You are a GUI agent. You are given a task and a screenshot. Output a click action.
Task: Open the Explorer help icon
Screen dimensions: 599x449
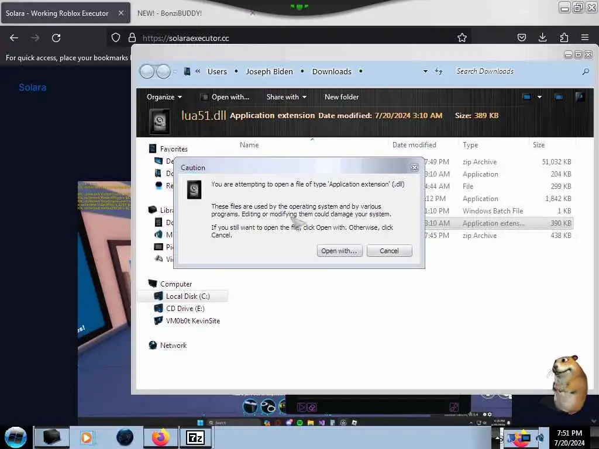pyautogui.click(x=580, y=97)
